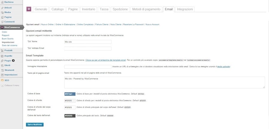This screenshot has height=129, width=269.
Task: Open the Media menu
Action: click(7, 12)
